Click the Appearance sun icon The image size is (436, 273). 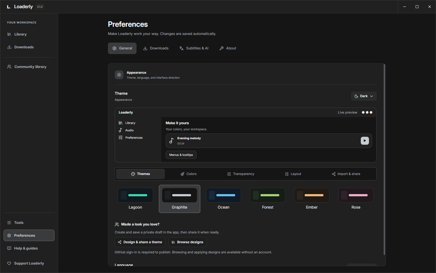pos(119,75)
